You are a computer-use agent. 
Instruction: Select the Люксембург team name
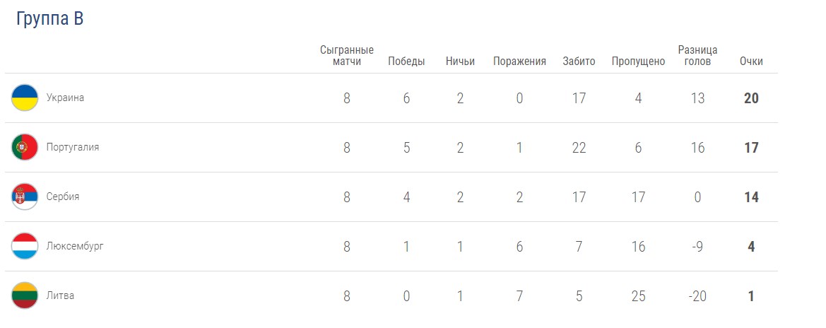pyautogui.click(x=75, y=246)
